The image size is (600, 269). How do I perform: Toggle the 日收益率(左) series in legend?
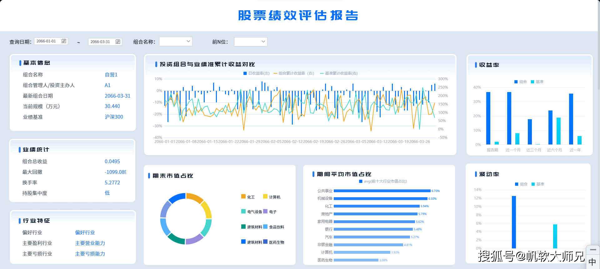256,73
